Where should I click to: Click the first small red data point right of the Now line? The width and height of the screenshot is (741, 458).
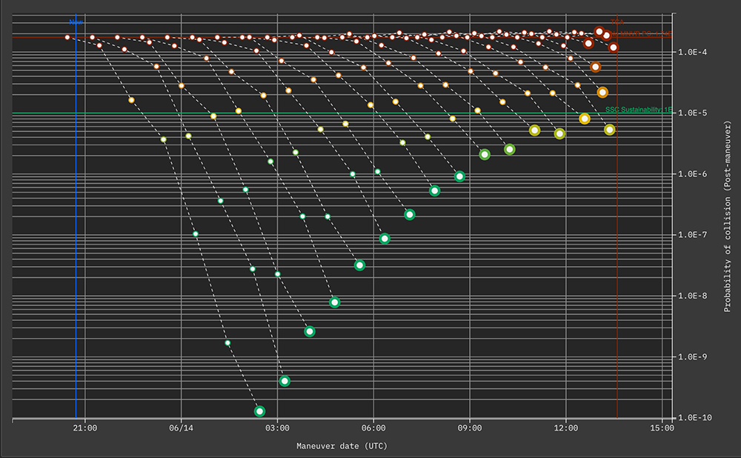tap(92, 37)
